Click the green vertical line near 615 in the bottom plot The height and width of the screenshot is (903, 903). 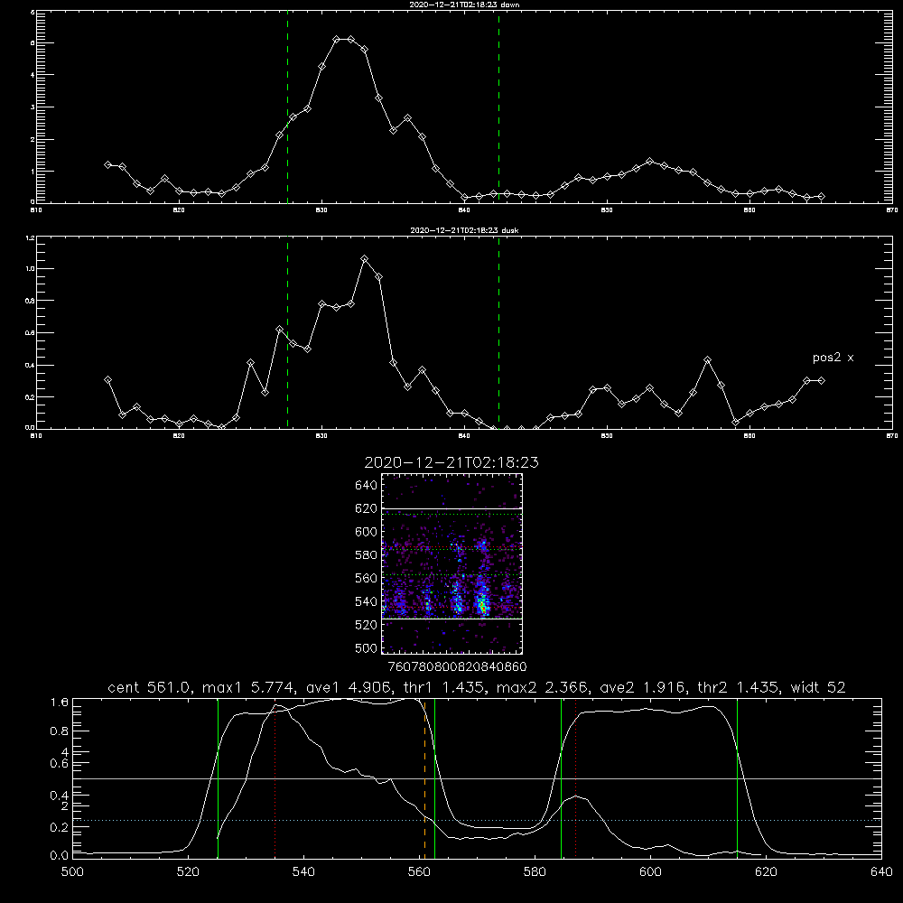pos(737,777)
